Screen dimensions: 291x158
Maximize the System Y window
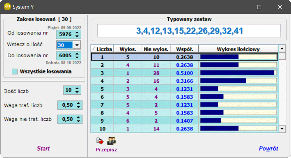click(259, 7)
